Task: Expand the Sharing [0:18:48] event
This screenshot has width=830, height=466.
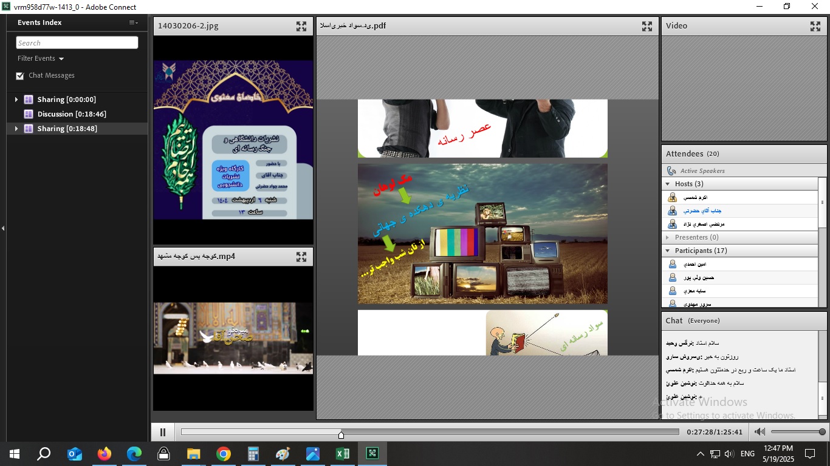Action: (16, 129)
